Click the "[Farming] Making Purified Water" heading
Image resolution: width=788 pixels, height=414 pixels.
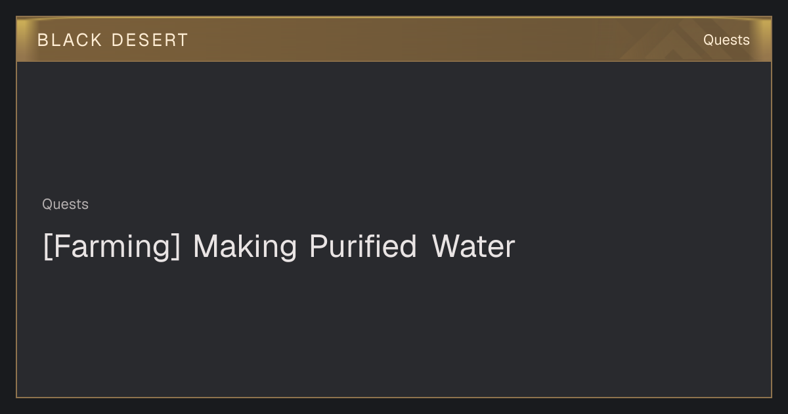click(279, 246)
